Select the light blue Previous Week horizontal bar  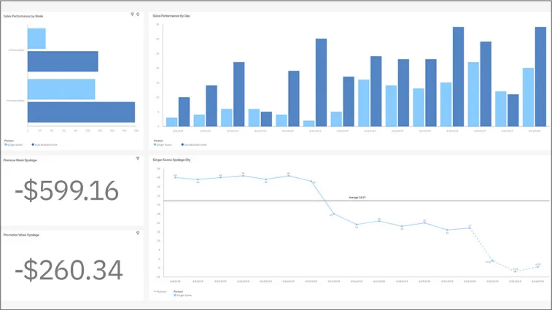(36, 39)
